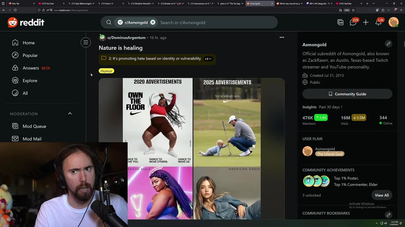Click the Mod Queue icon
Image resolution: width=405 pixels, height=227 pixels.
(x=15, y=126)
